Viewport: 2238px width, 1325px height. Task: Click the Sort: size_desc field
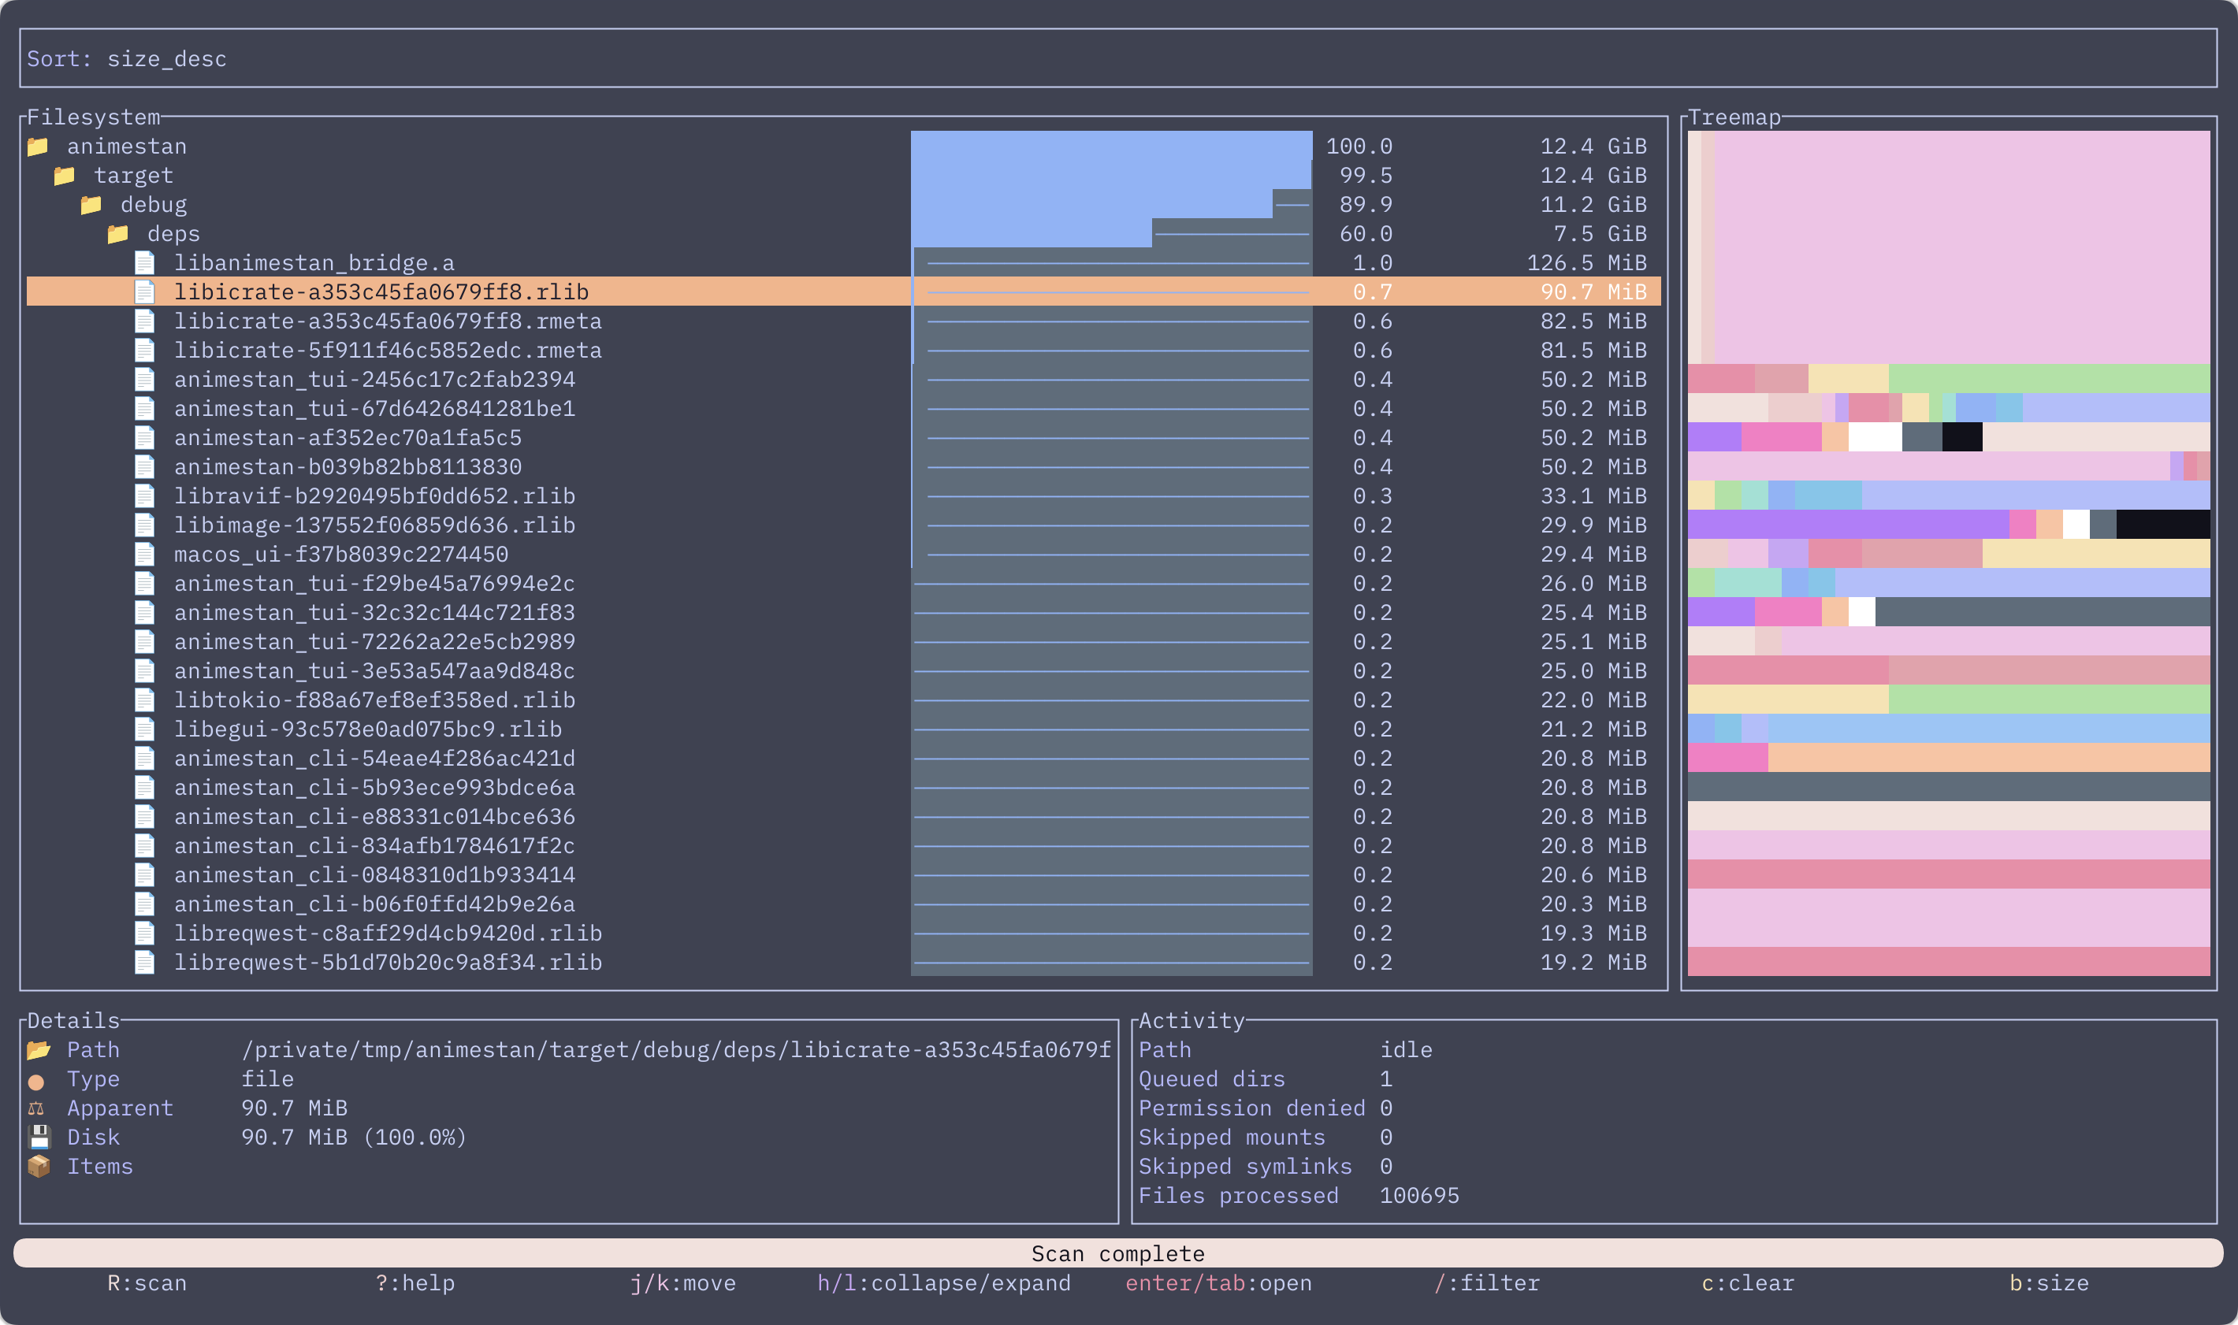[x=1118, y=59]
